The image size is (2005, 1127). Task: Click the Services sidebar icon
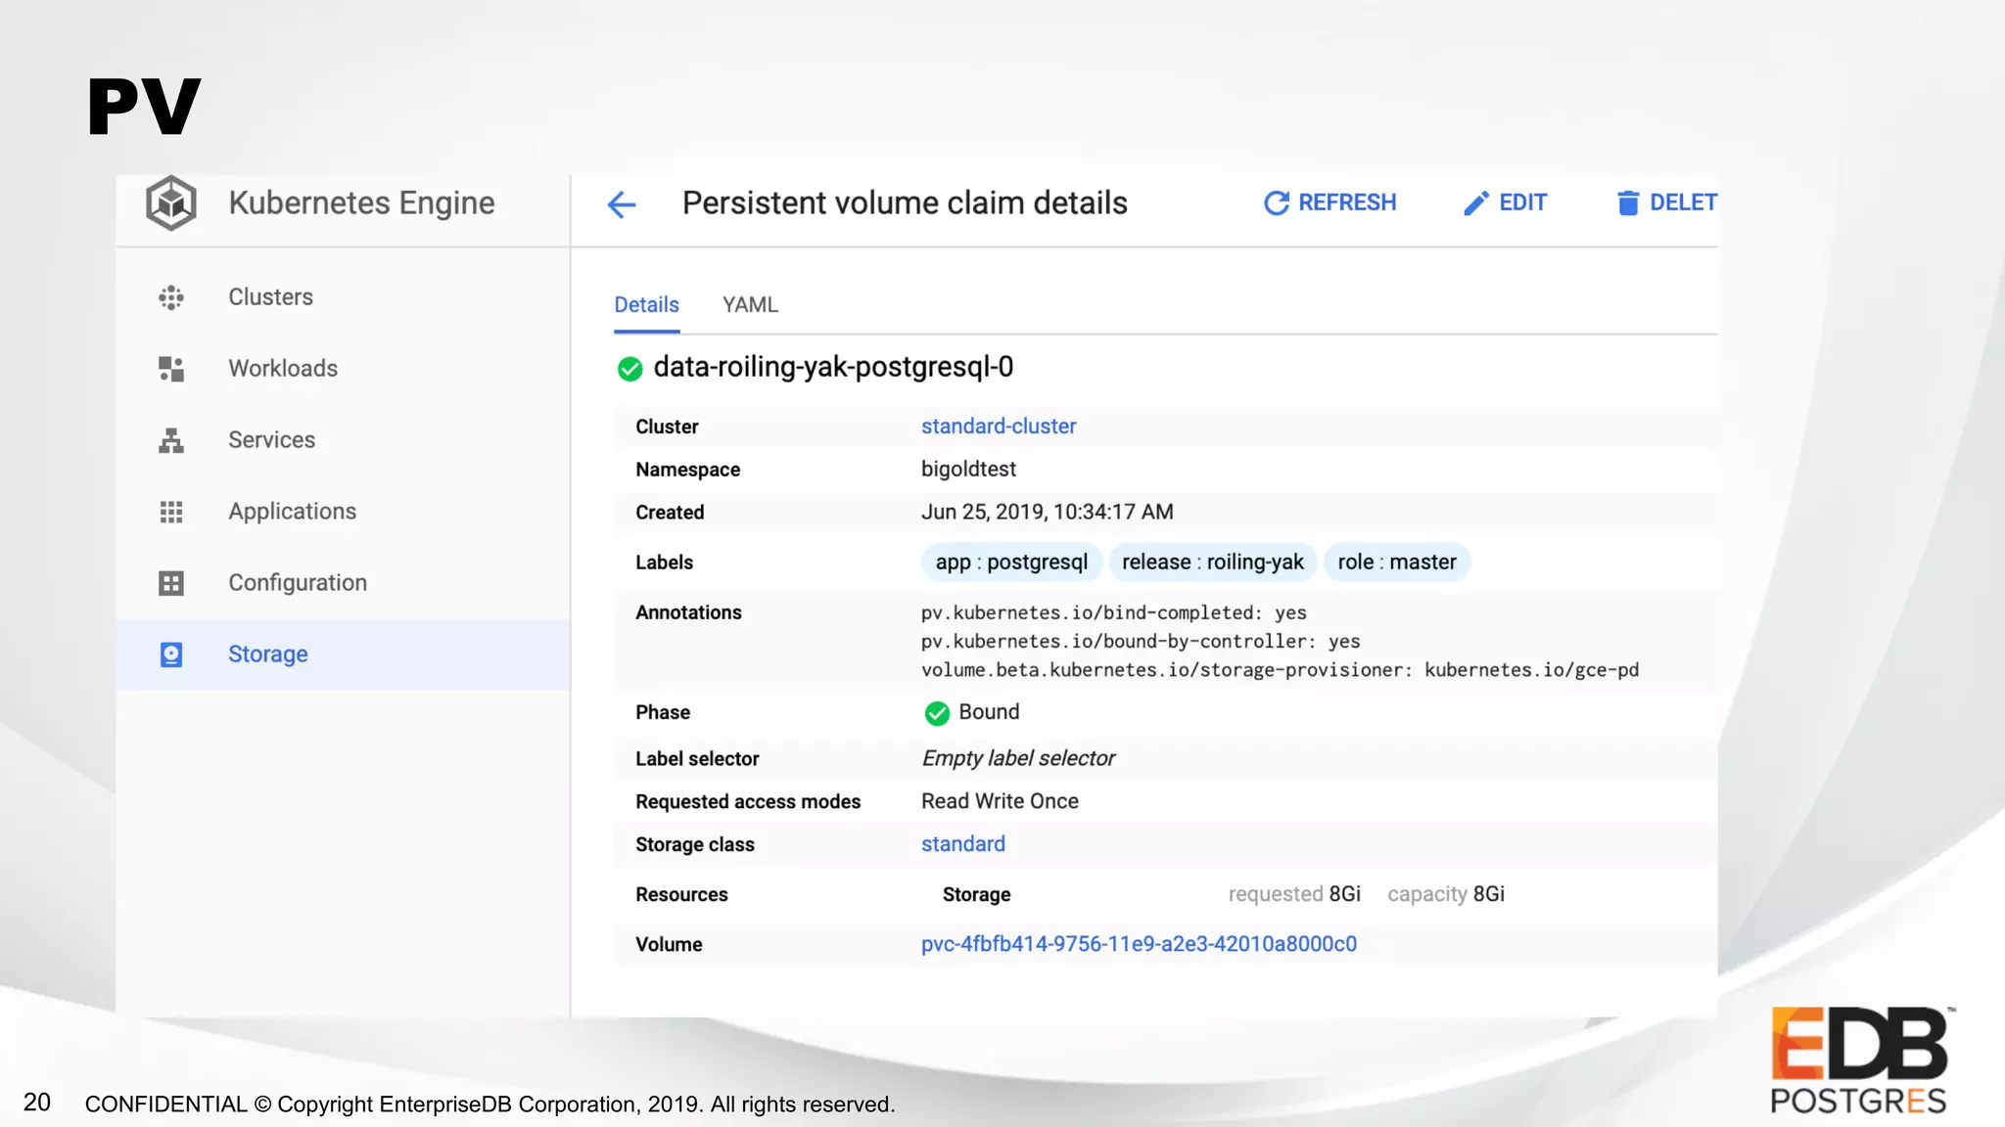coord(171,440)
